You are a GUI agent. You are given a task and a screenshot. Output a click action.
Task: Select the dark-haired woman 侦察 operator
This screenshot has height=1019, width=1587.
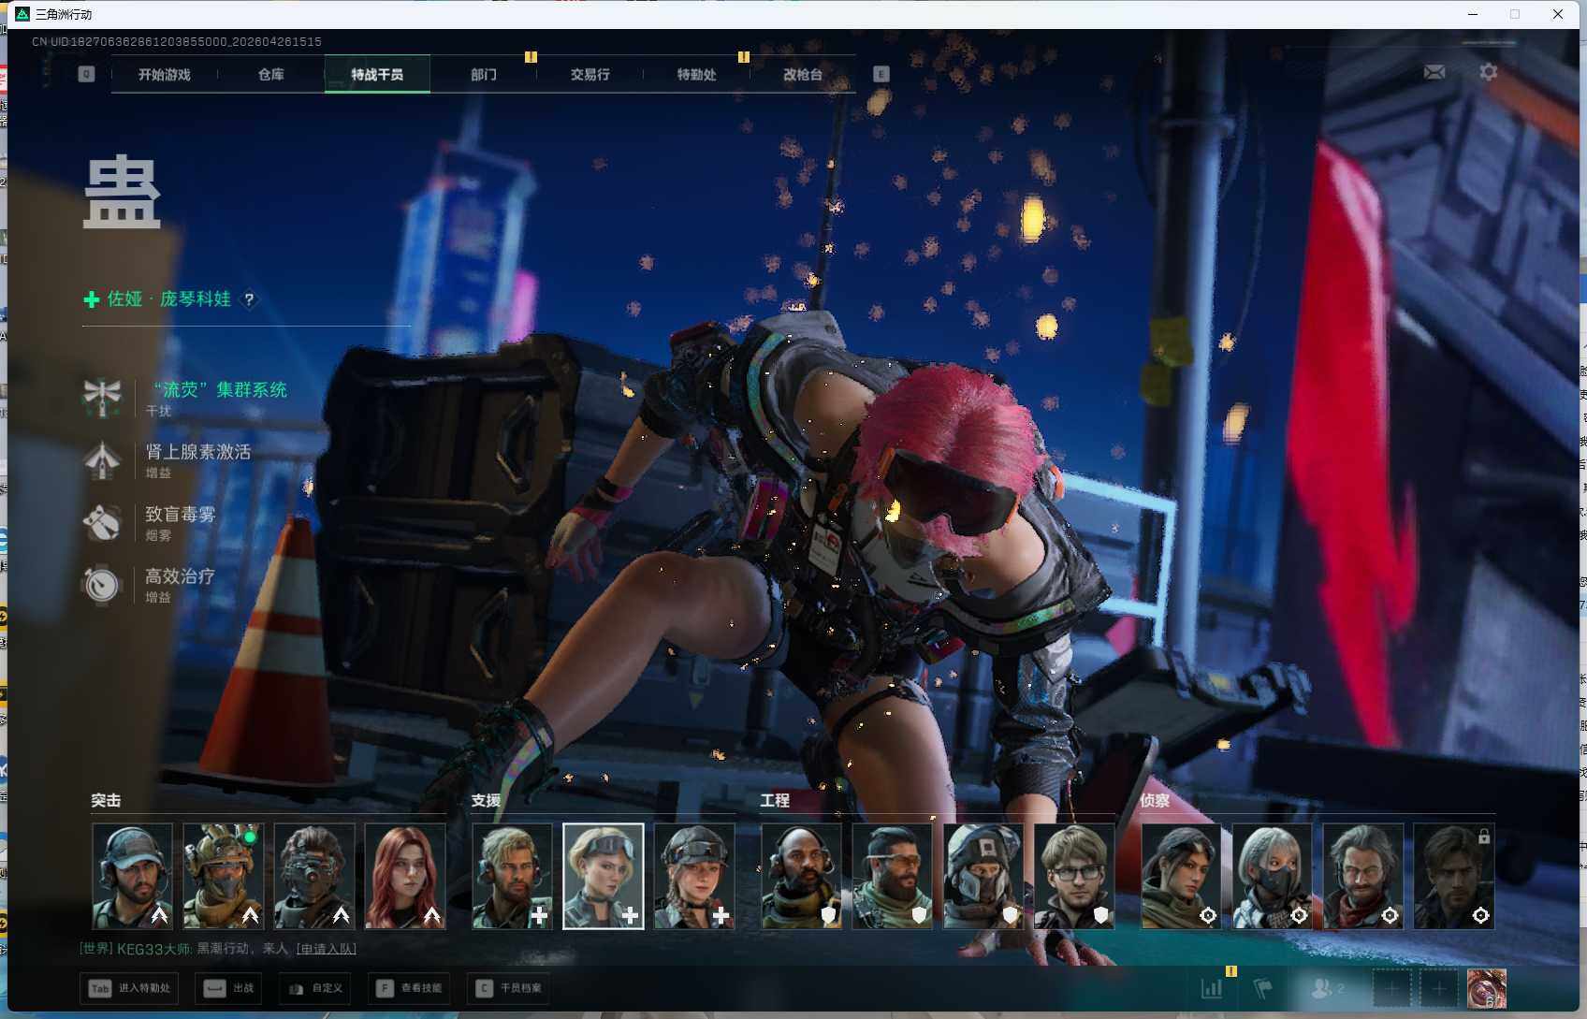click(1181, 876)
